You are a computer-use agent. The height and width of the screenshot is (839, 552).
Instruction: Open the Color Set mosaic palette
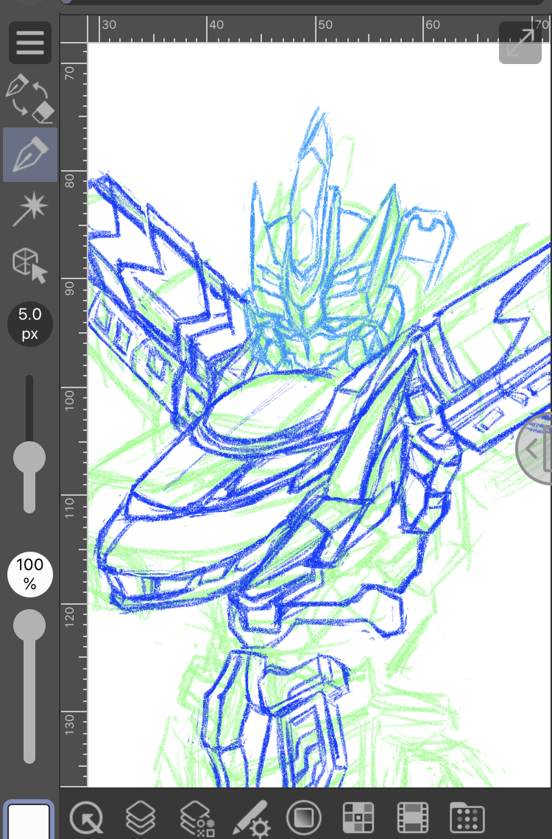(x=358, y=818)
